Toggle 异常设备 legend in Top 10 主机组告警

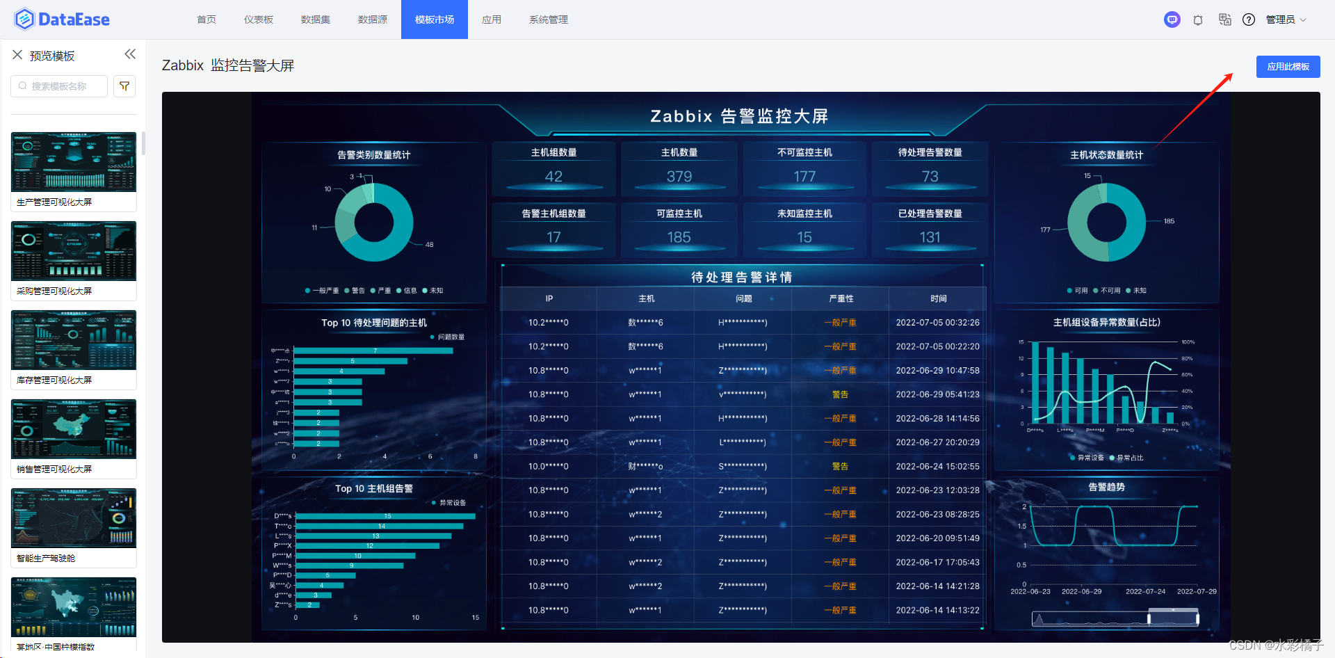[448, 502]
